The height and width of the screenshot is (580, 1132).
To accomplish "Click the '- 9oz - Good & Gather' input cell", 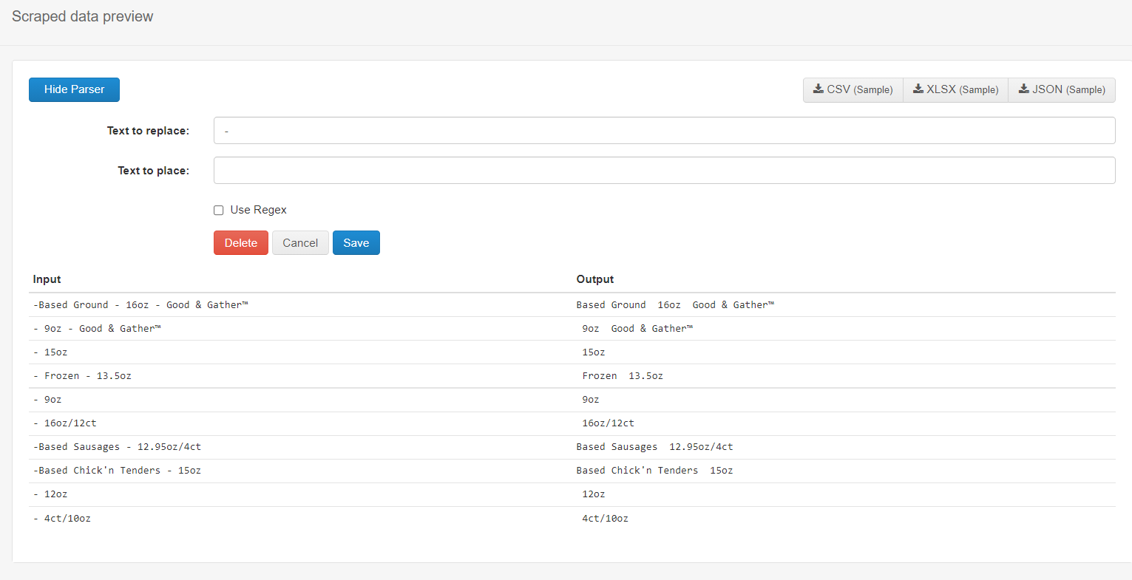I will [x=97, y=329].
